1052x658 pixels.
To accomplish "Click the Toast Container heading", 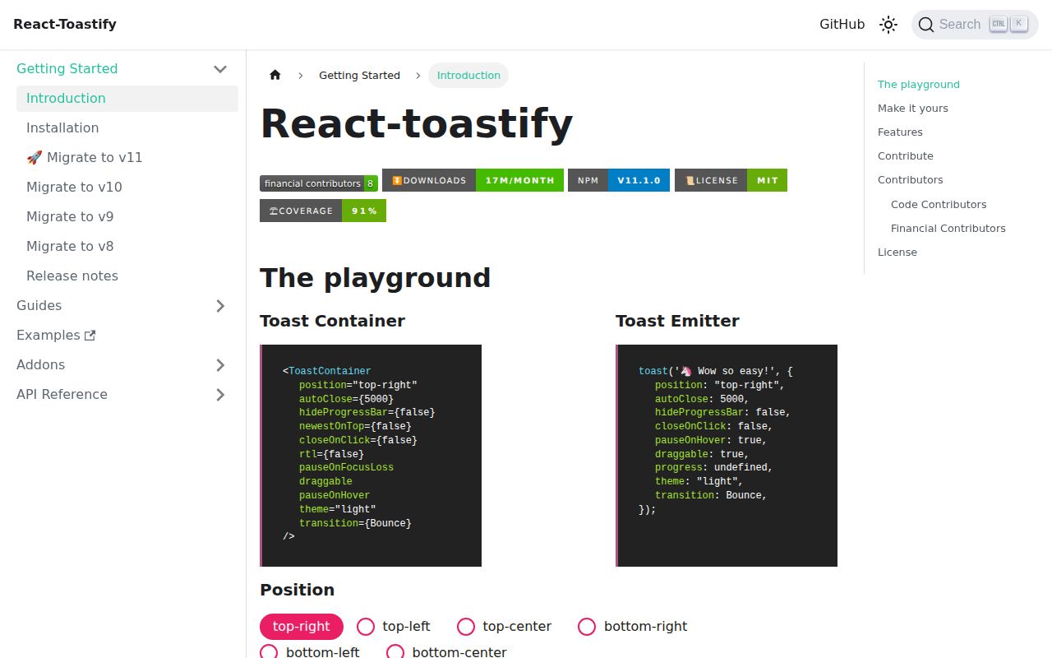I will [332, 322].
